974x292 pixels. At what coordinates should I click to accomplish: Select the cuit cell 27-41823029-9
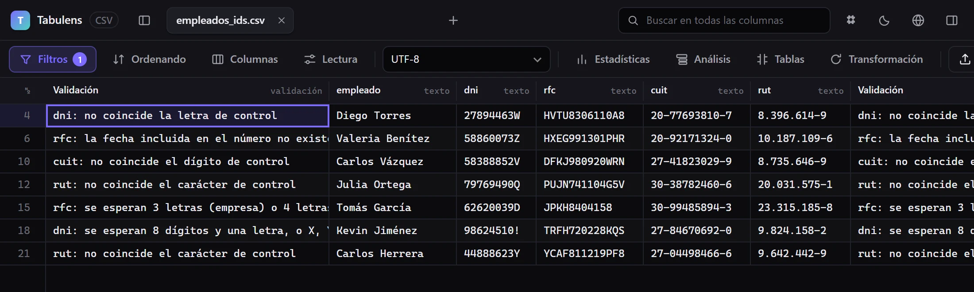coord(697,161)
